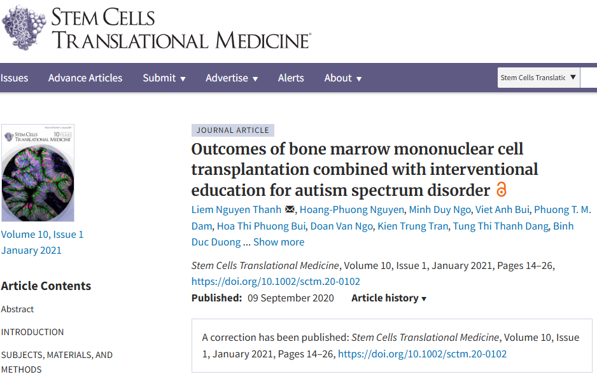Open the Volume 10, Issue 1 link

coord(42,235)
